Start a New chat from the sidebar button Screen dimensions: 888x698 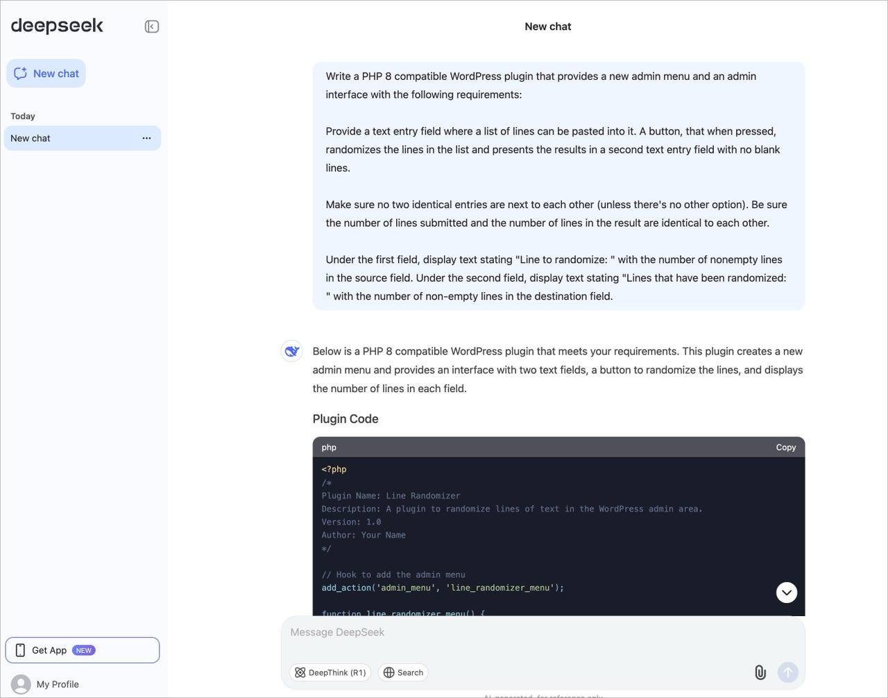click(46, 74)
